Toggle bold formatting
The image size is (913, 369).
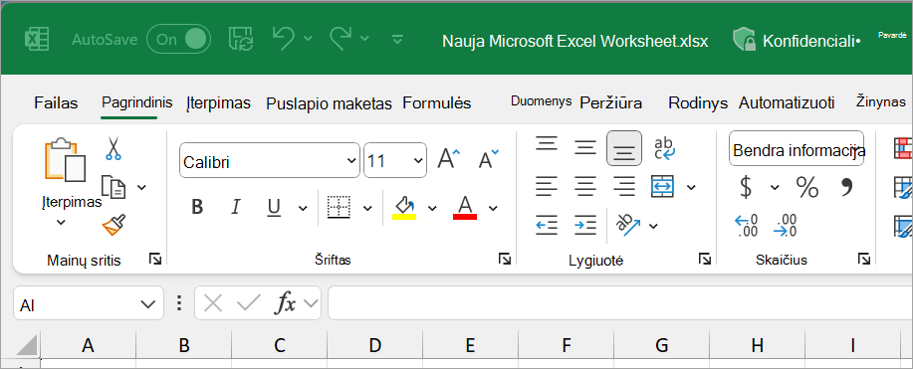pyautogui.click(x=197, y=207)
